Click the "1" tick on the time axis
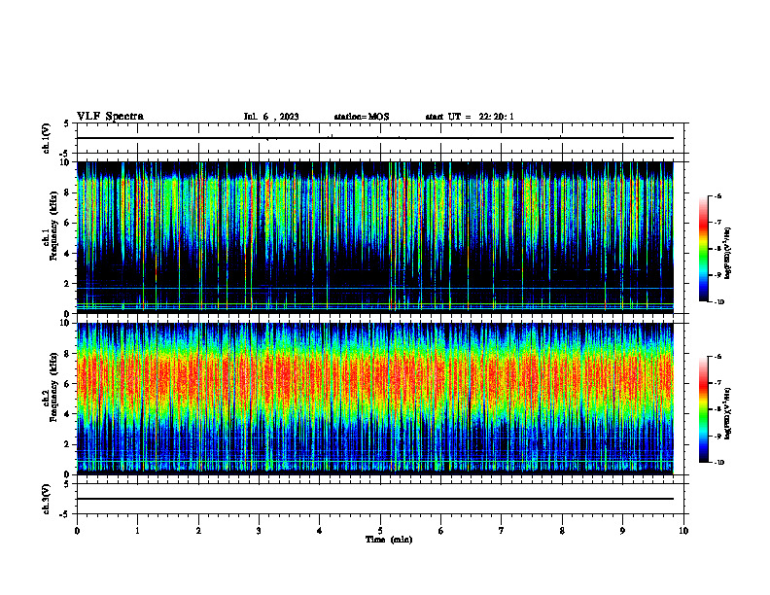 tap(137, 531)
